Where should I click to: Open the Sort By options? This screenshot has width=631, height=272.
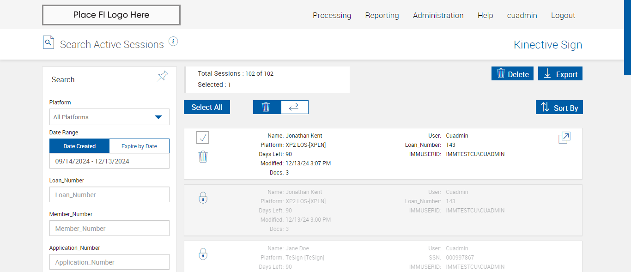click(559, 108)
